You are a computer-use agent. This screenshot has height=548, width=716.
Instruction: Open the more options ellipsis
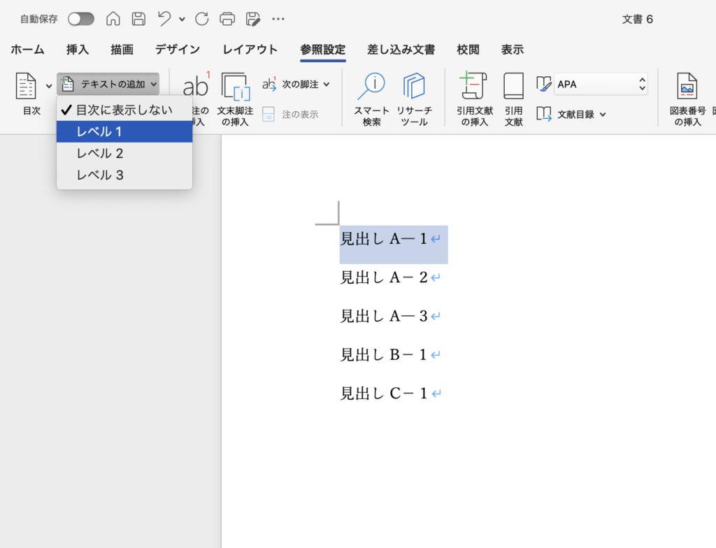(278, 19)
